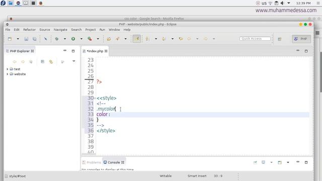This screenshot has width=322, height=181.
Task: Open the Open Console dropdown arrow
Action: (x=288, y=162)
